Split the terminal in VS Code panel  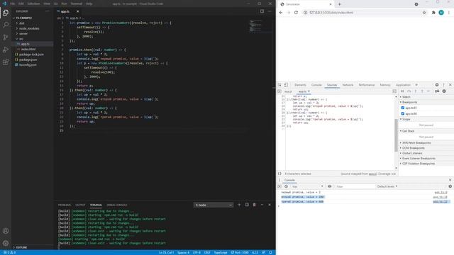coord(247,205)
